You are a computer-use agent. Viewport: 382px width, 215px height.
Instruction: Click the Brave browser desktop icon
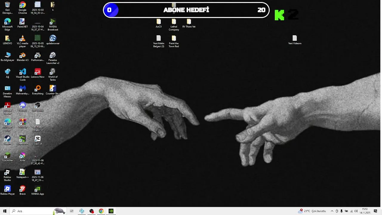[23, 191]
